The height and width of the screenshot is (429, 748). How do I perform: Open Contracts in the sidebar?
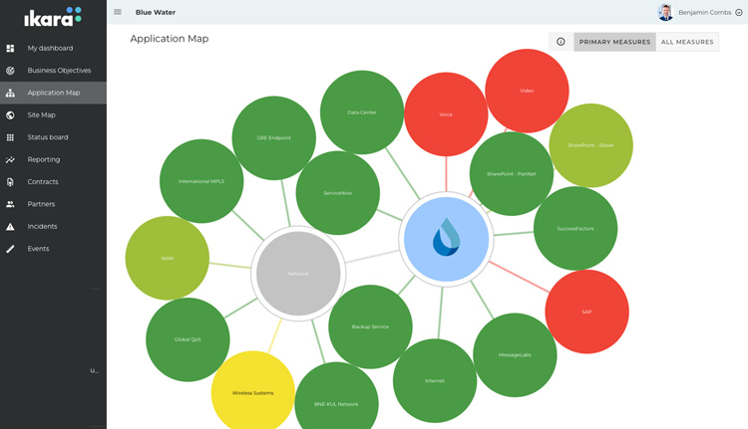[54, 182]
